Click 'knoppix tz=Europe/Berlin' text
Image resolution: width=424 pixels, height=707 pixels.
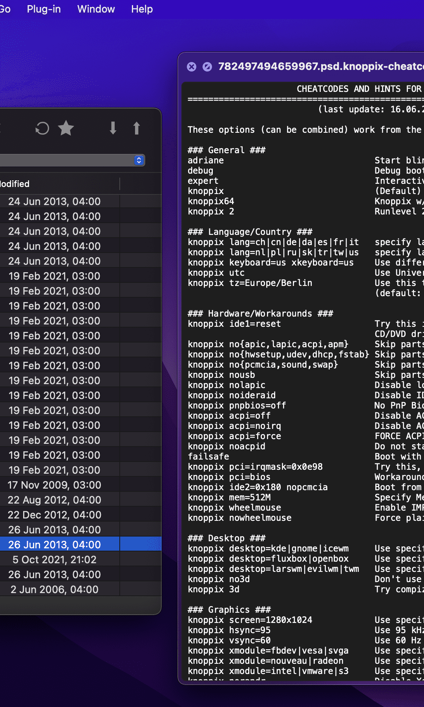(x=250, y=283)
